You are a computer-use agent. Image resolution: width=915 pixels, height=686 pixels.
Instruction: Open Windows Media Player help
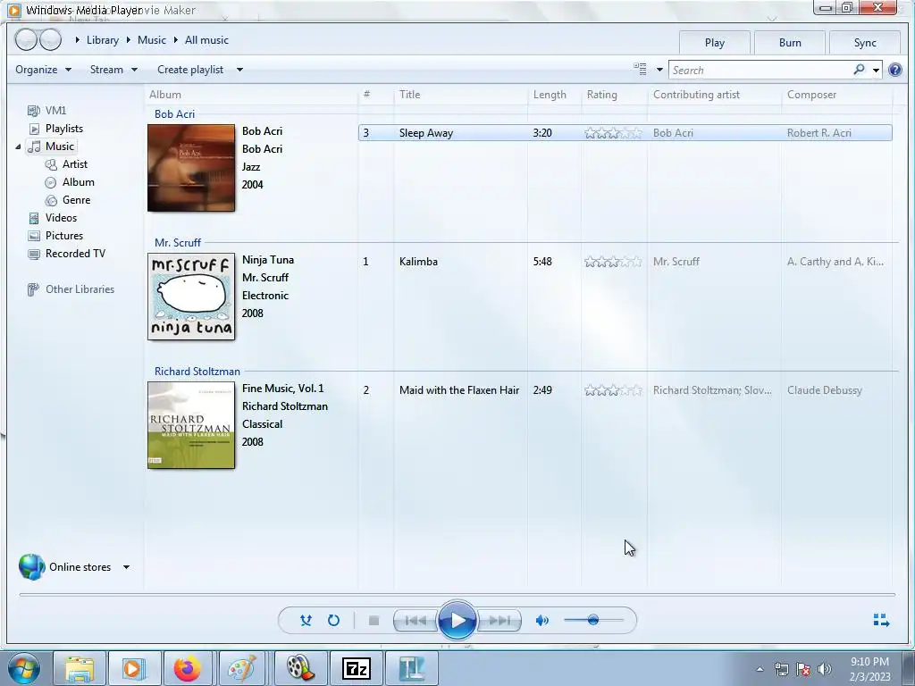895,70
